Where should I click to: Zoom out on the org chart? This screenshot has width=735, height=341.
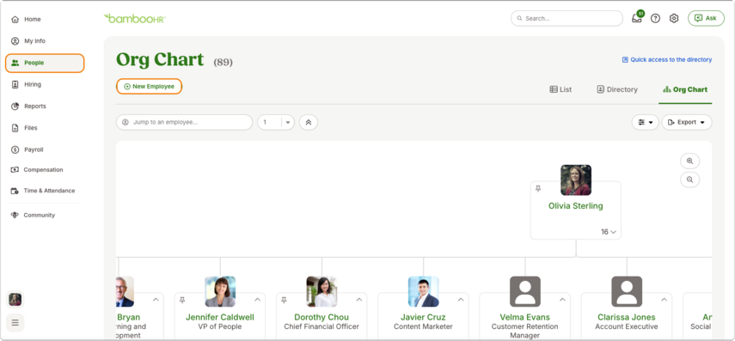[x=689, y=180]
